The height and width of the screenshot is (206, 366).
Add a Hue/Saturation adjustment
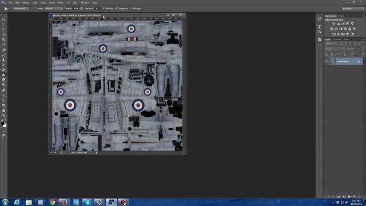(x=332, y=29)
